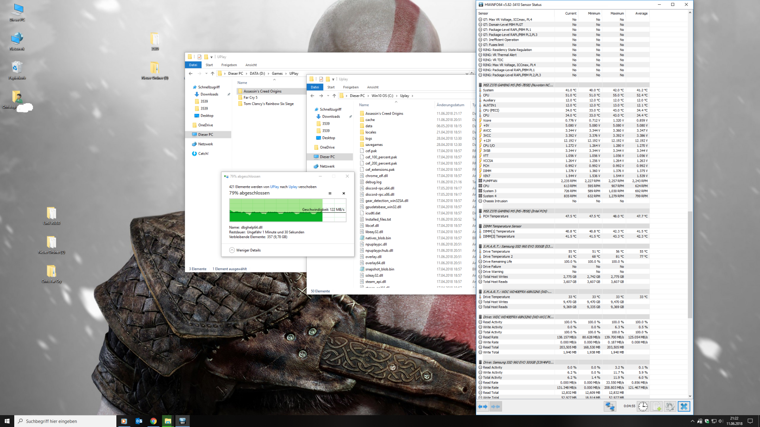Select the Far Cry 5 folder
The width and height of the screenshot is (760, 427).
point(251,98)
